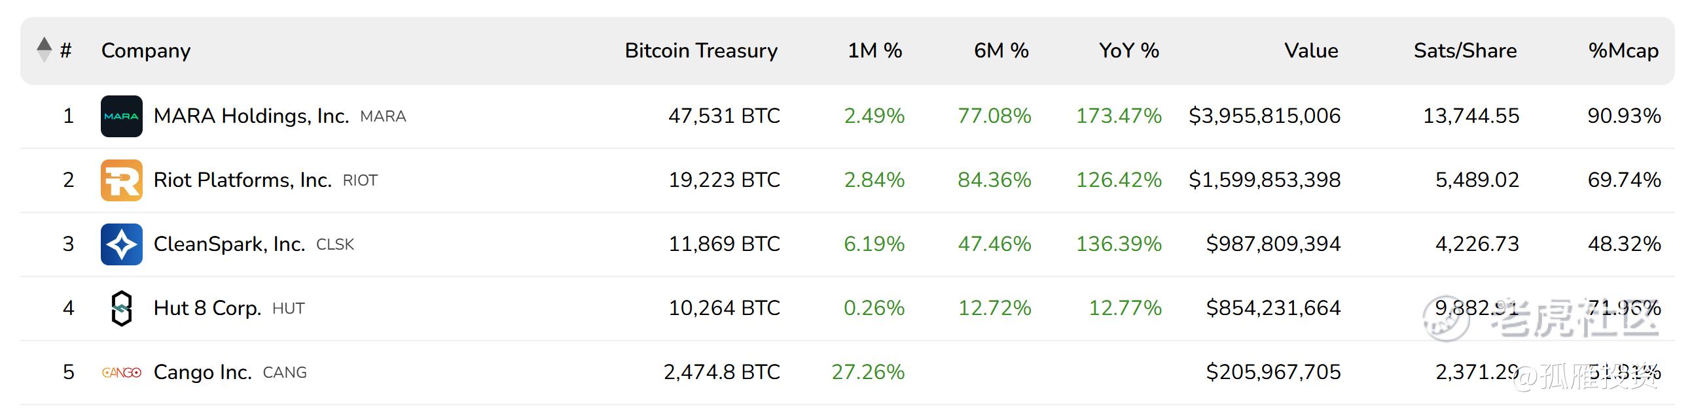Sort by 6M % column
1692x415 pixels.
pos(1001,50)
